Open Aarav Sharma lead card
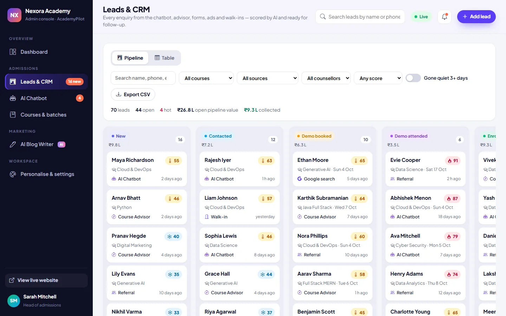The width and height of the screenshot is (506, 316). pyautogui.click(x=332, y=283)
